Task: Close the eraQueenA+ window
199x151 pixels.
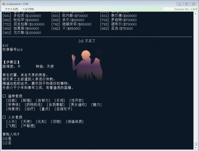Action: [x=193, y=4]
